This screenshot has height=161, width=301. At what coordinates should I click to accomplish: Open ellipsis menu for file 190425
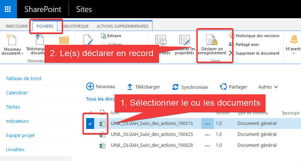point(208,134)
